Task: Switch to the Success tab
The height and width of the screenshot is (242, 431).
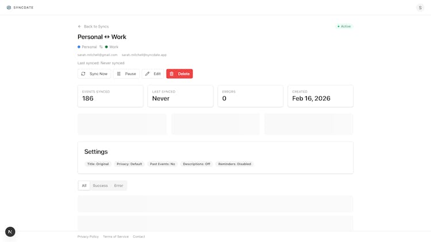Action: click(100, 186)
